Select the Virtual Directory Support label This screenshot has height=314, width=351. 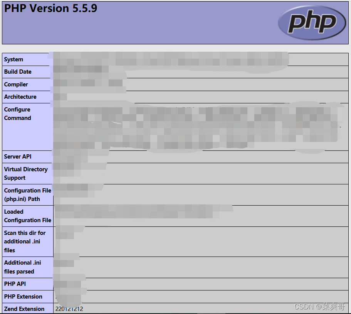pyautogui.click(x=26, y=174)
